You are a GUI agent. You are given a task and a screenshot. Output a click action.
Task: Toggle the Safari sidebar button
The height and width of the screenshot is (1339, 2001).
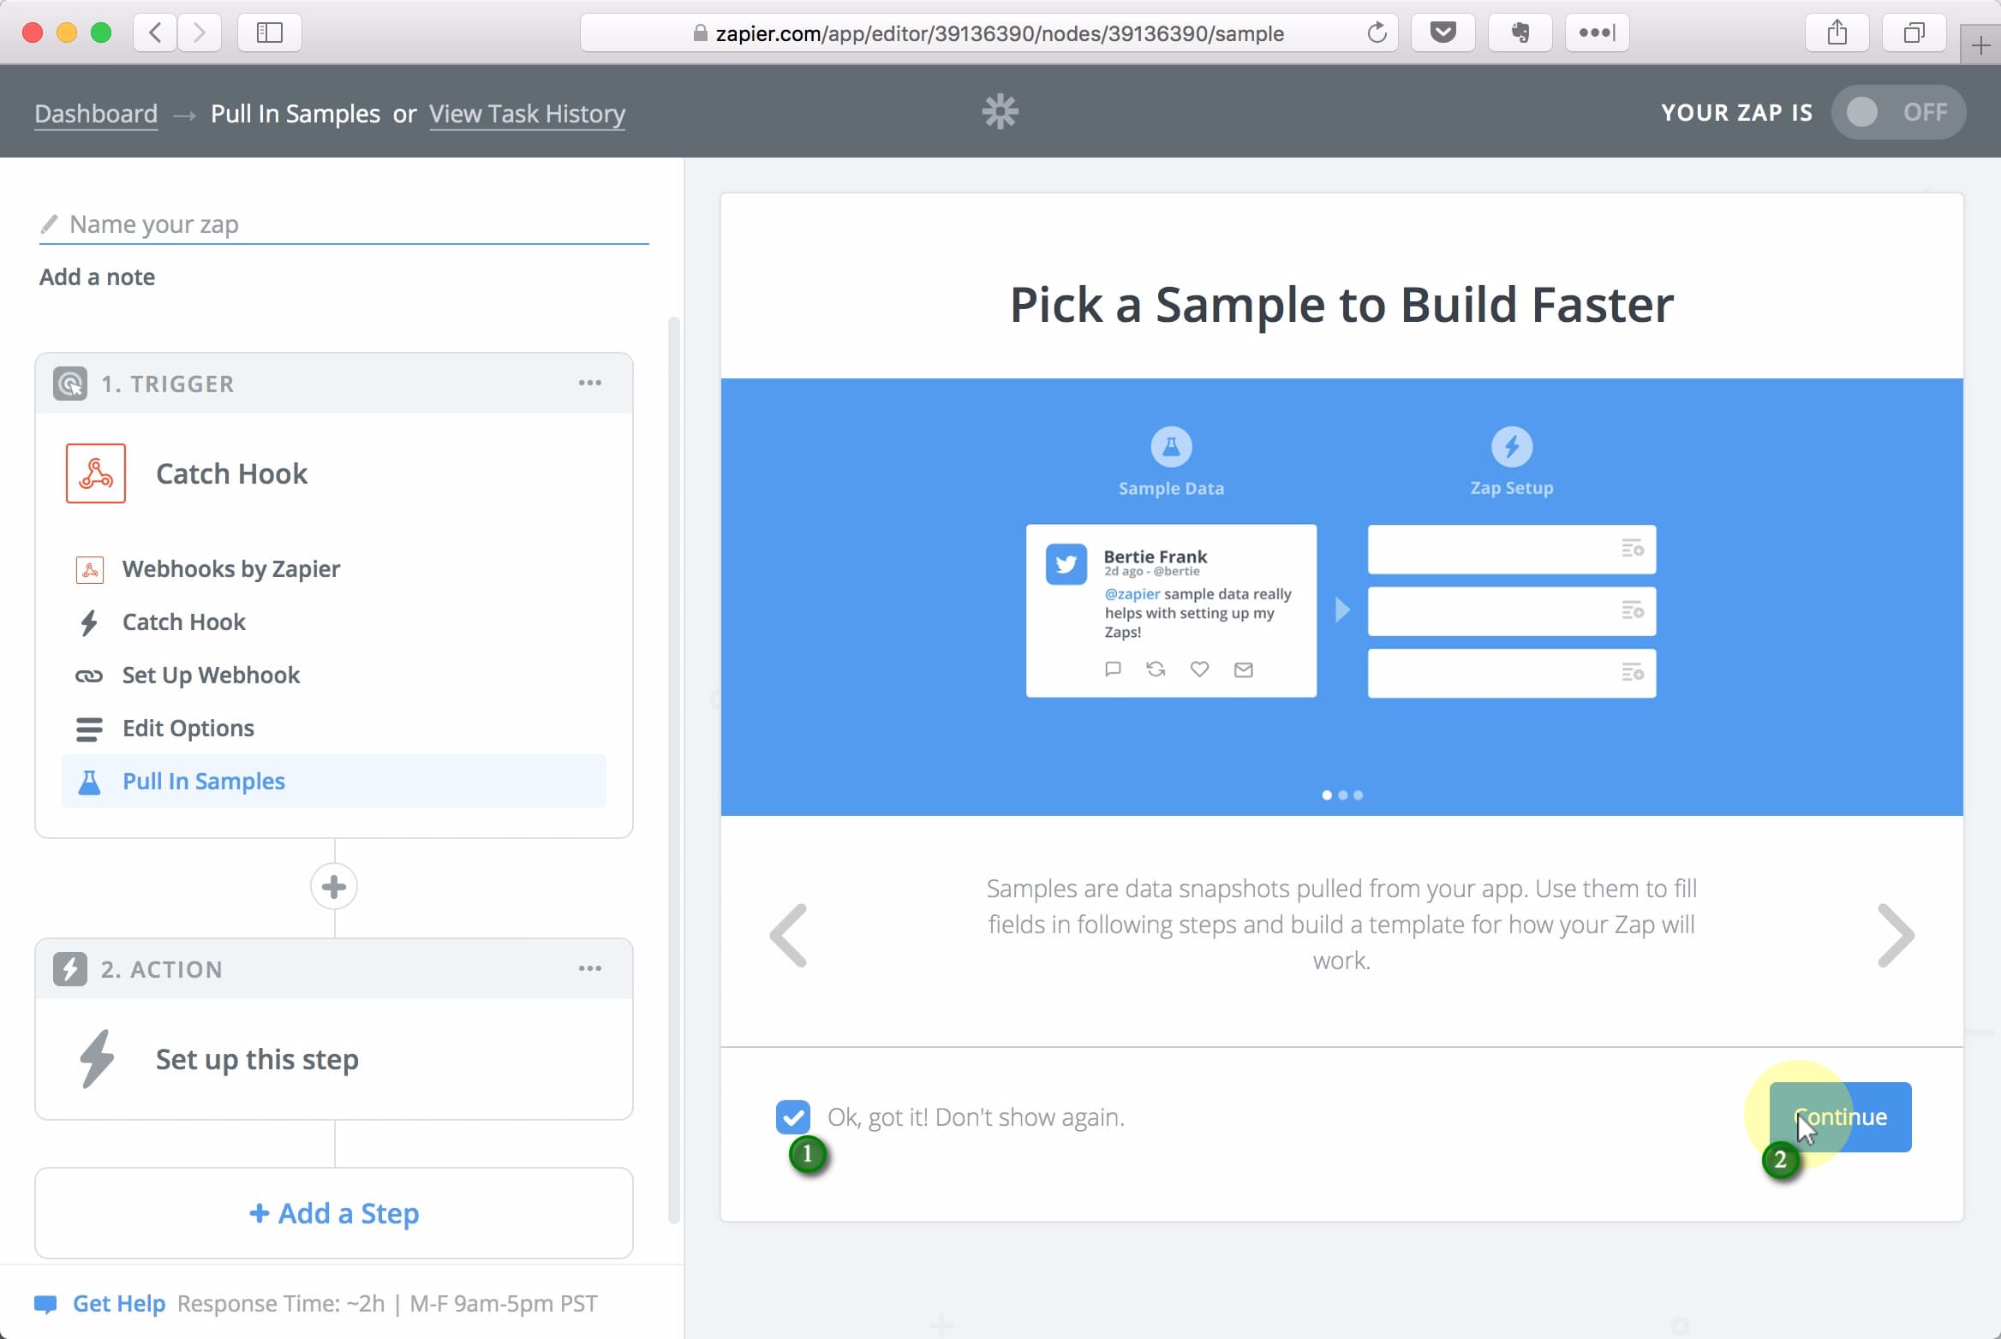[269, 33]
